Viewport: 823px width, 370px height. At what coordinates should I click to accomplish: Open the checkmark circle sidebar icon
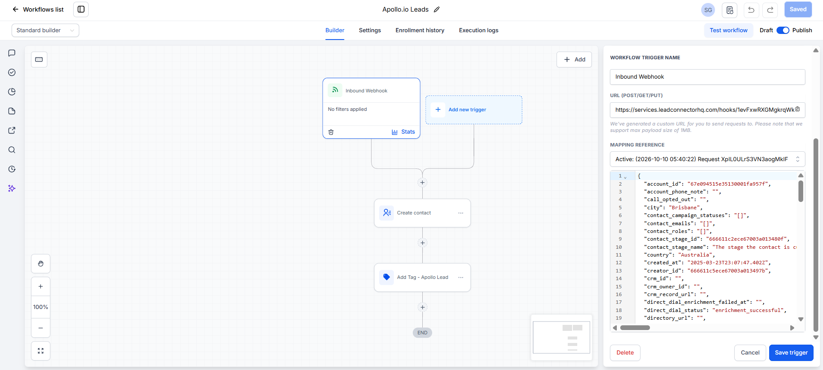point(12,72)
